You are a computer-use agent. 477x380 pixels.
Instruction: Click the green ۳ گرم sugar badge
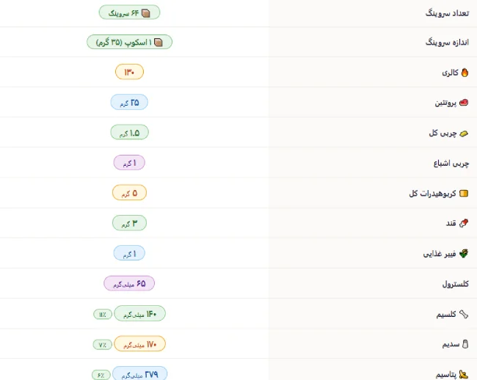129,223
